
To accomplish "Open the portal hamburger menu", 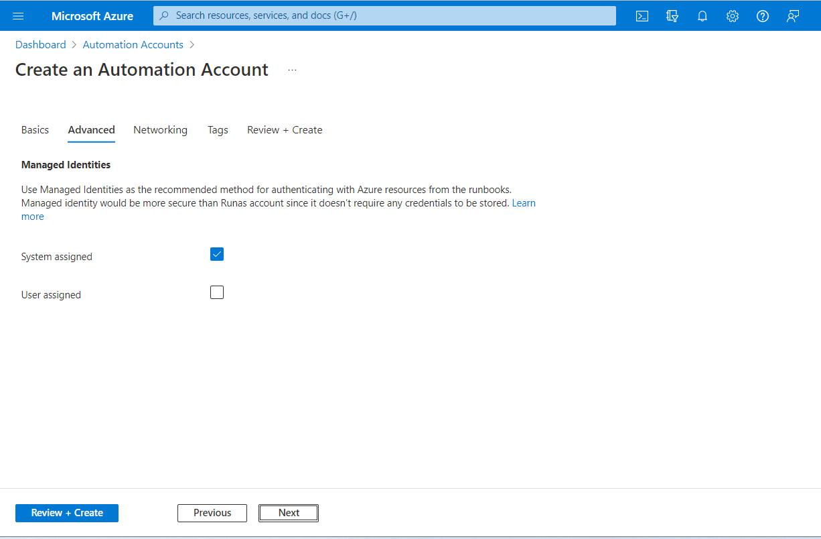I will coord(18,15).
